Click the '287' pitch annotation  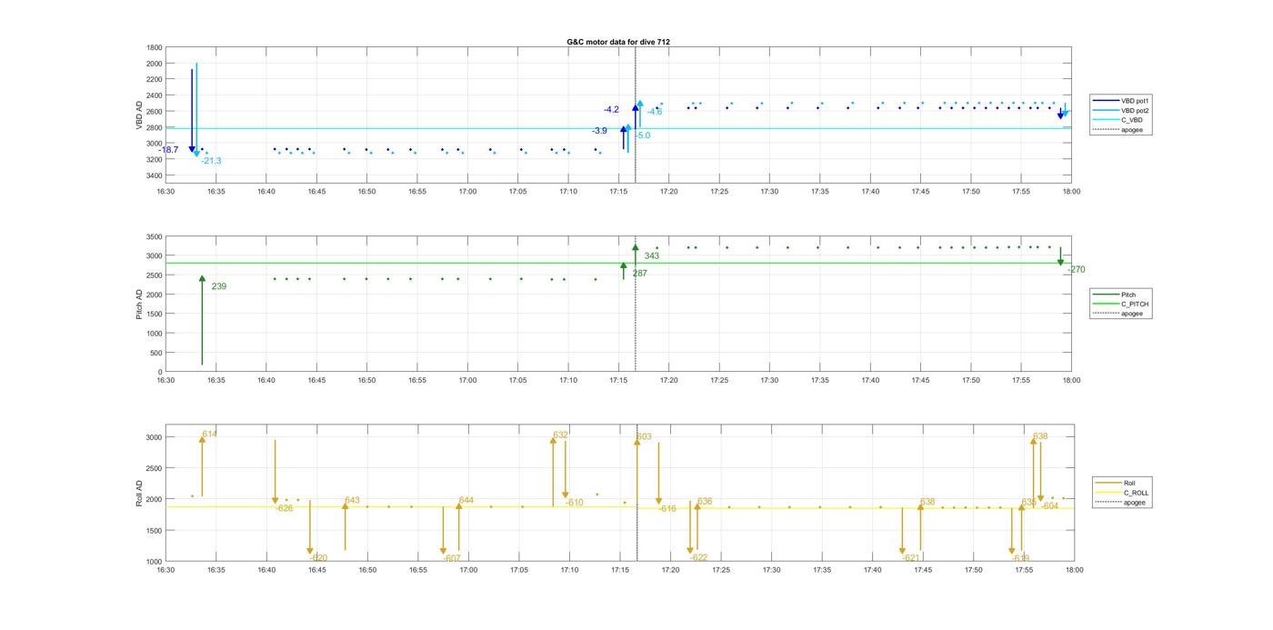640,273
